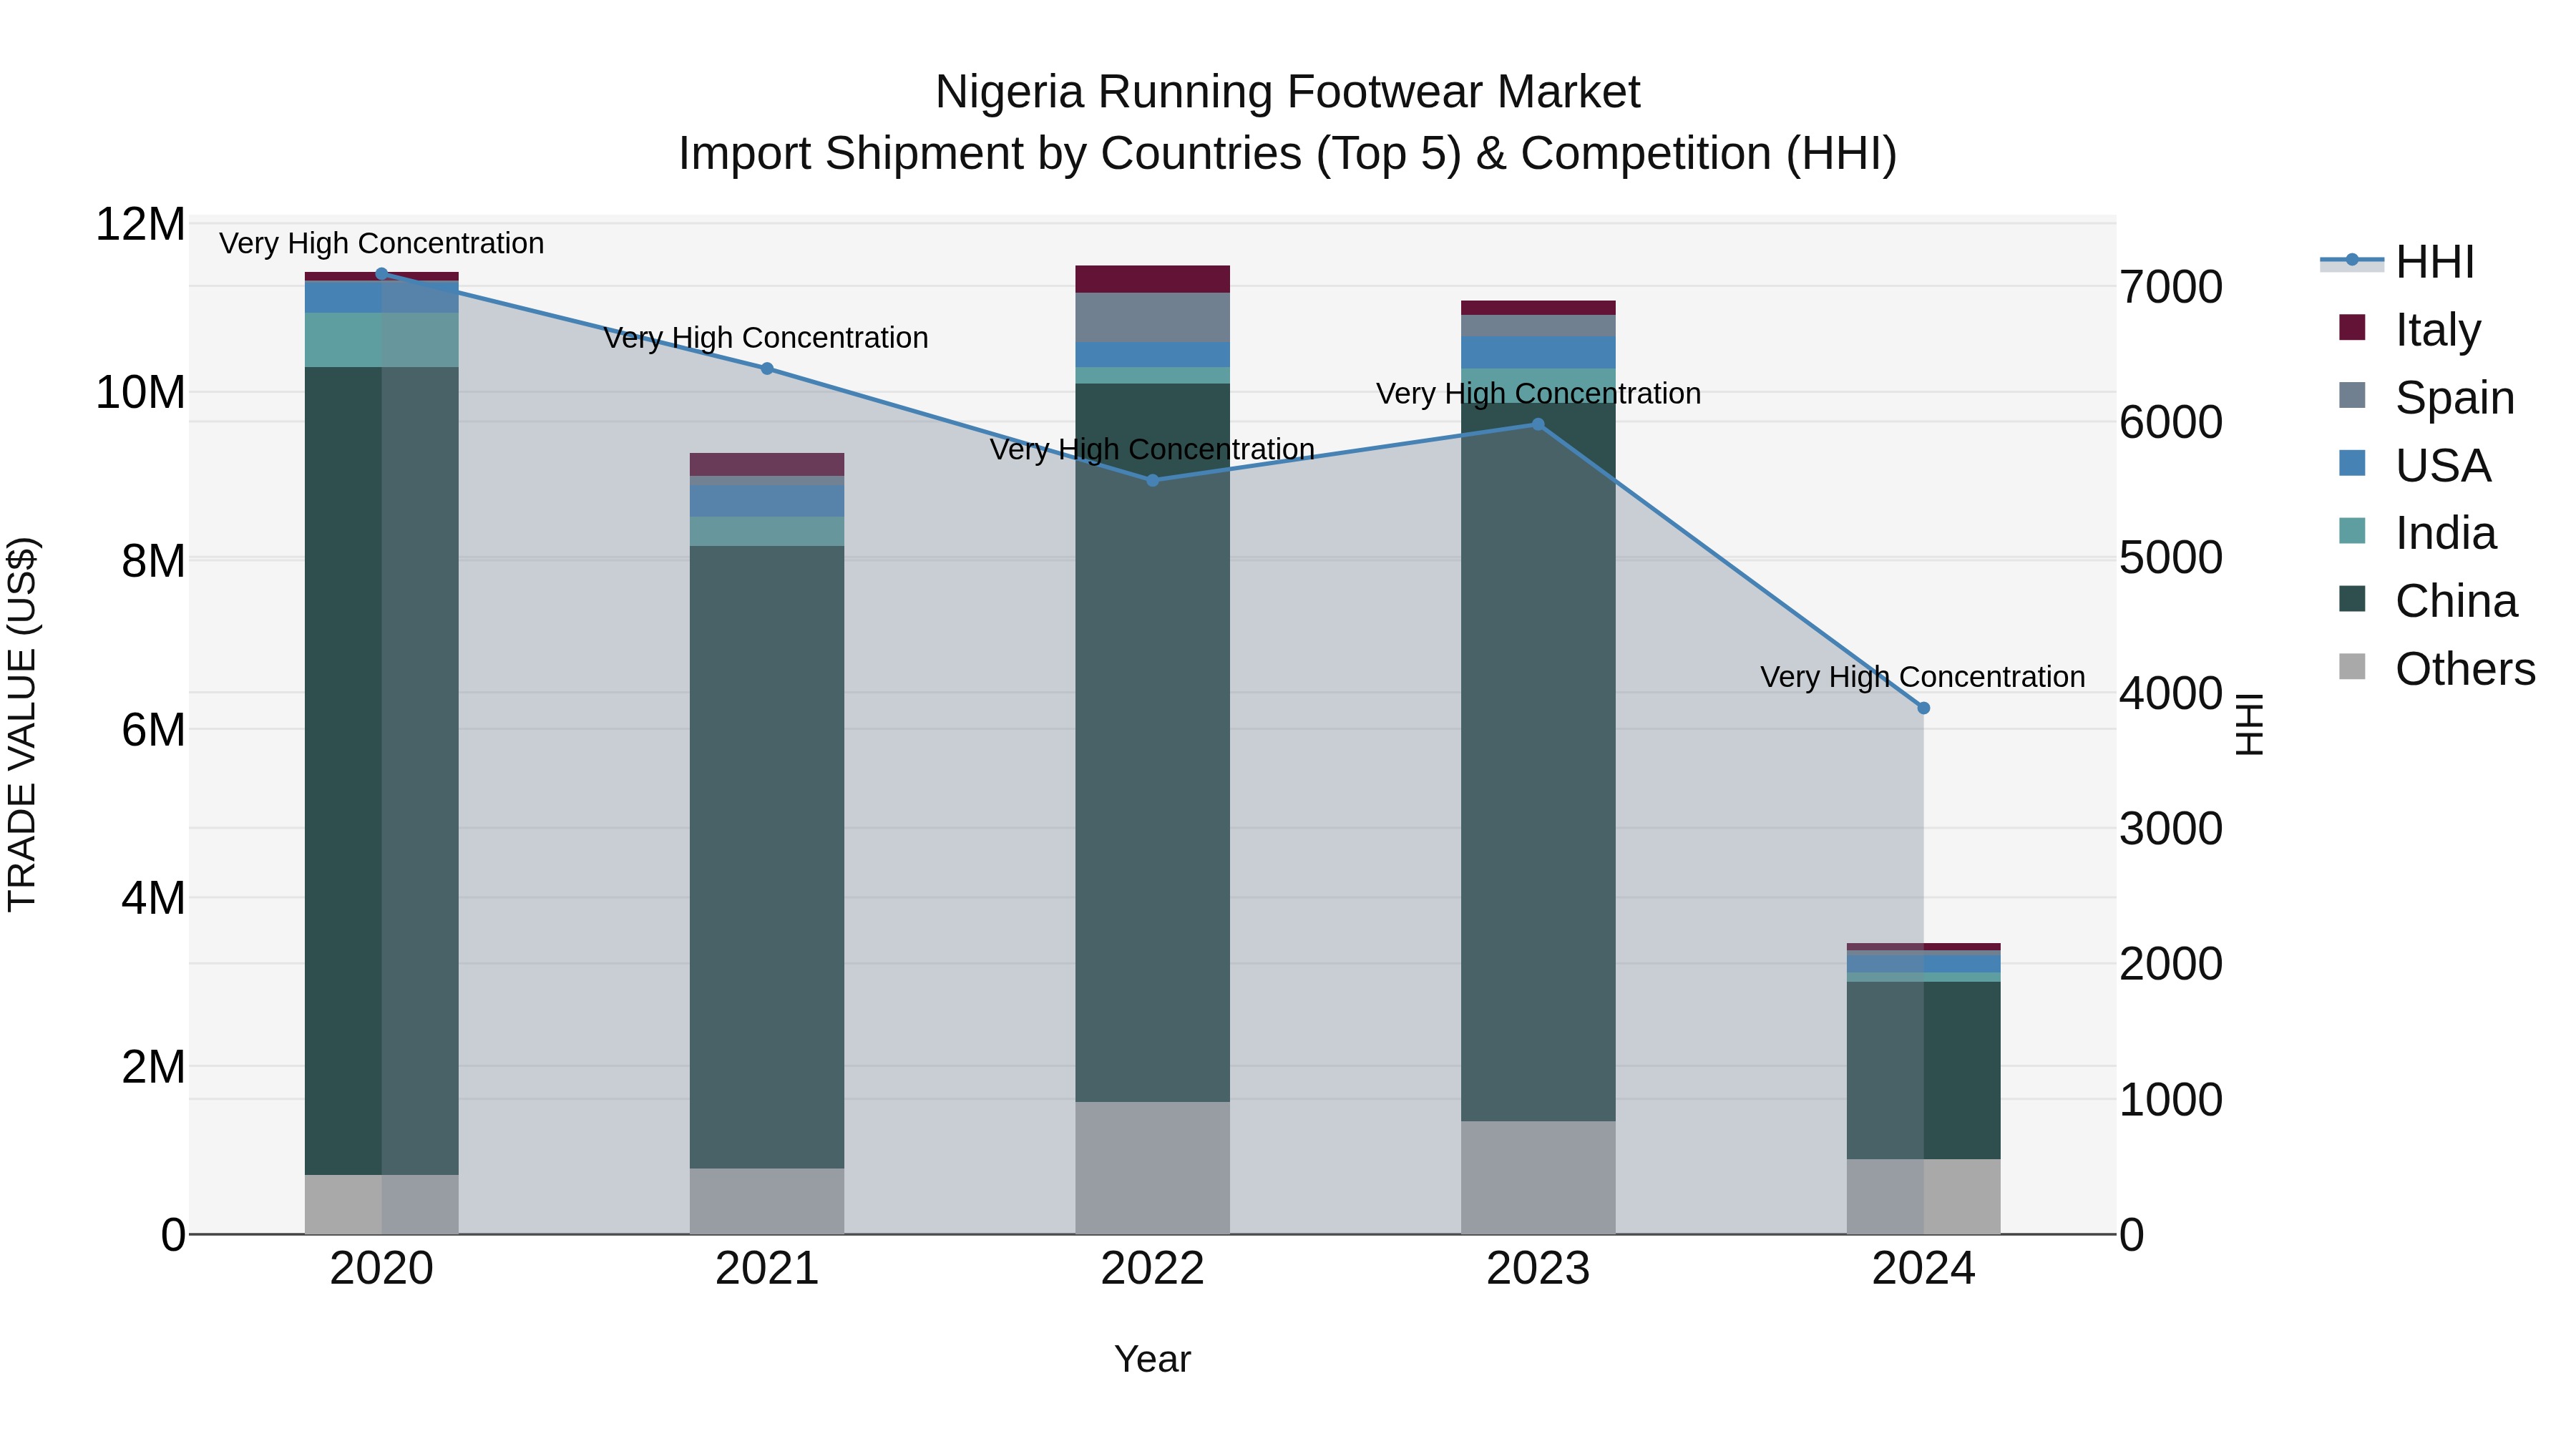Click the China segment of the 2020 bar

[x=381, y=771]
